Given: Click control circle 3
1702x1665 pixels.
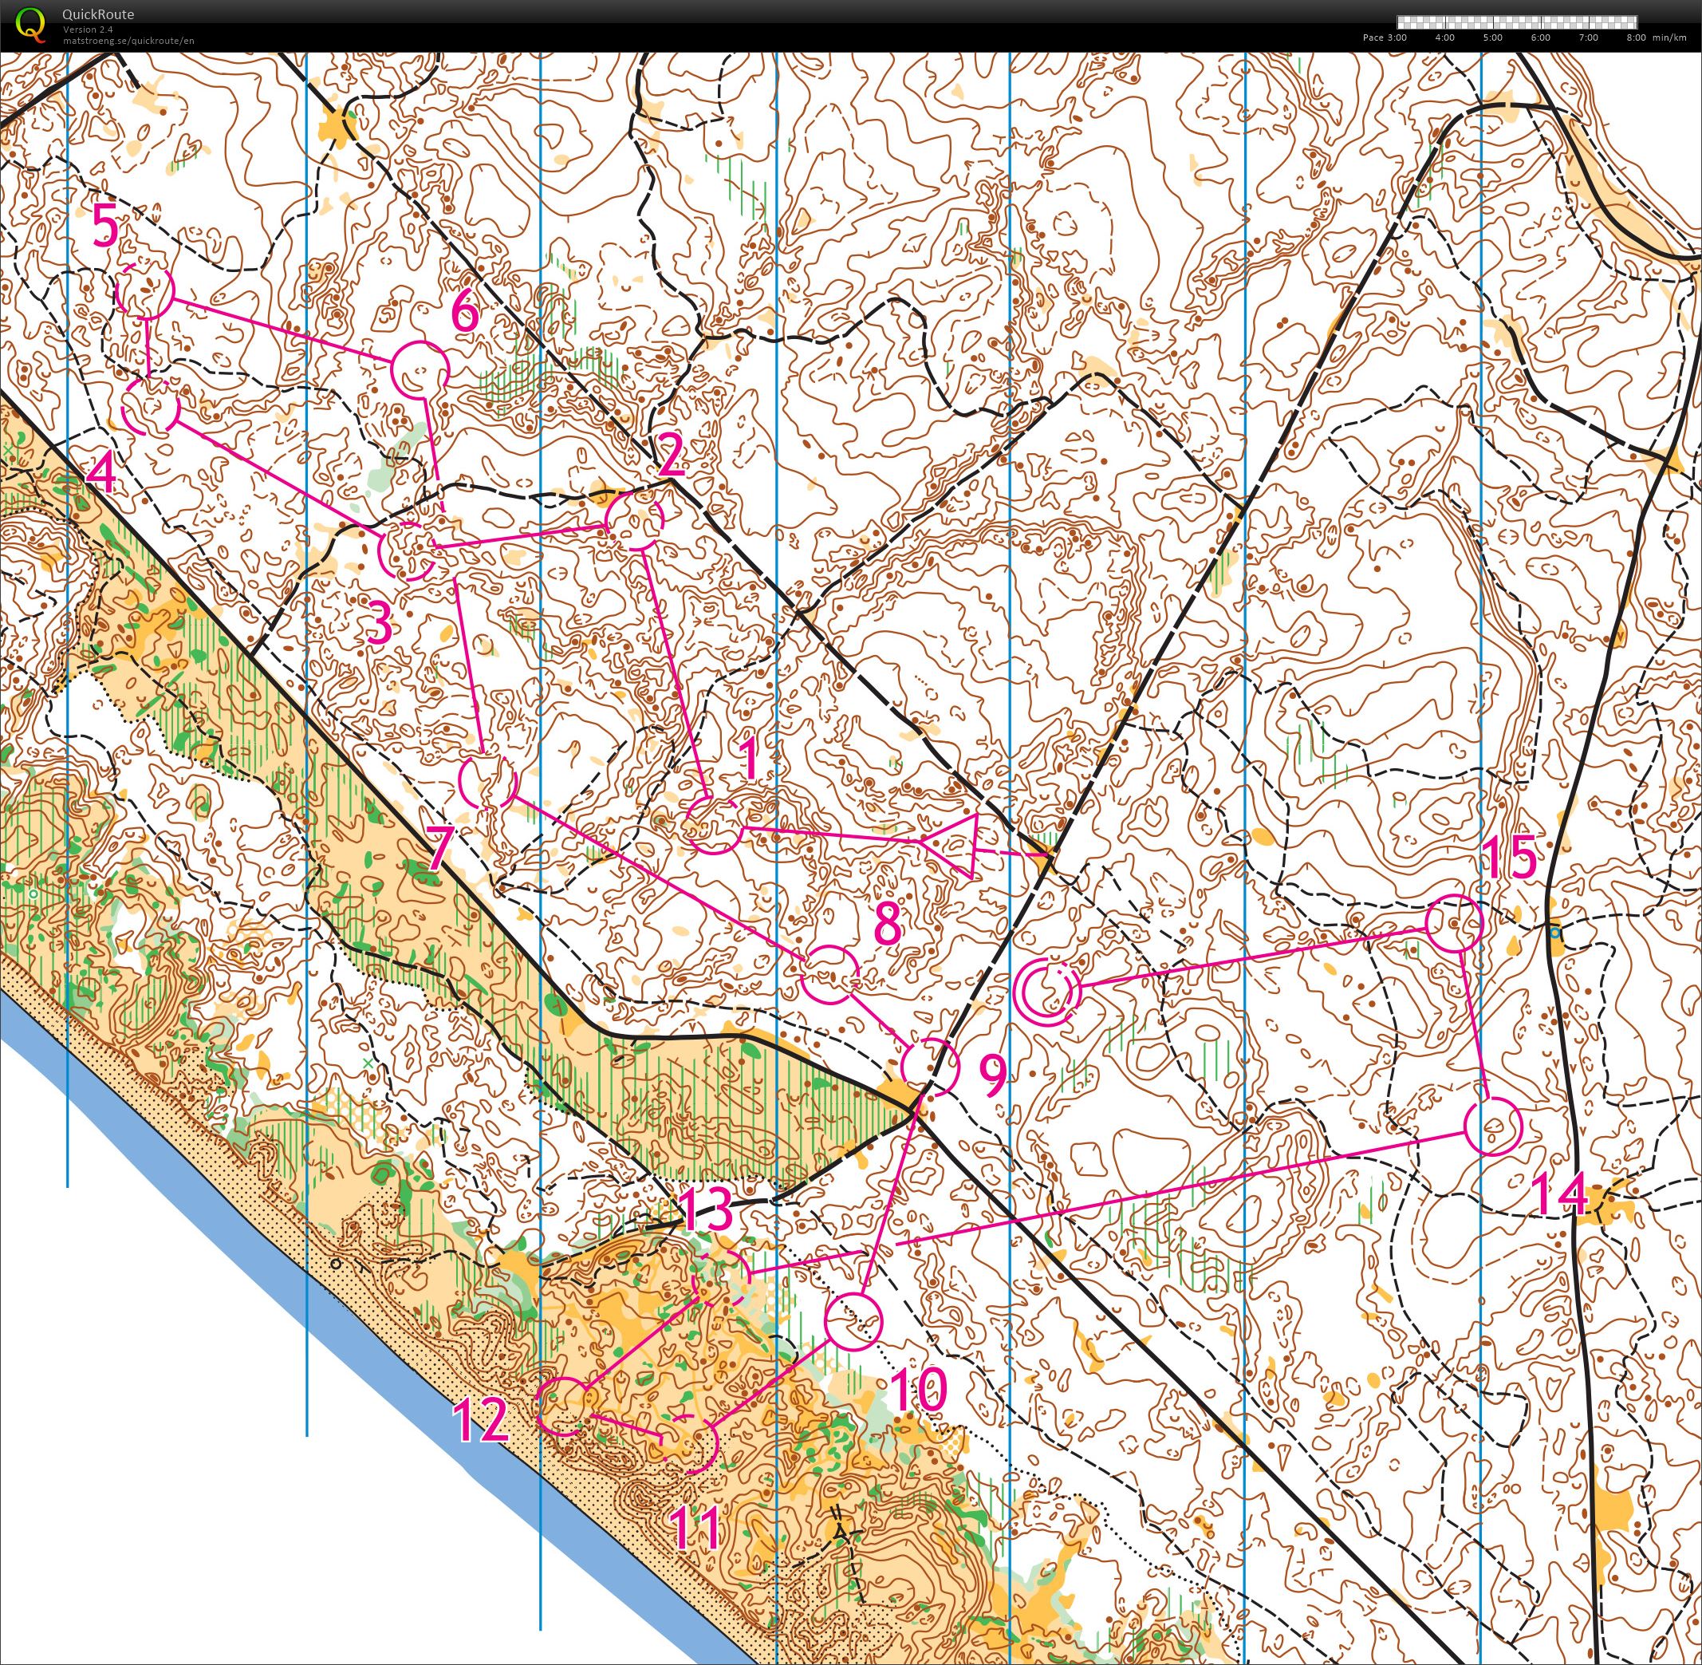Looking at the screenshot, I should 407,551.
